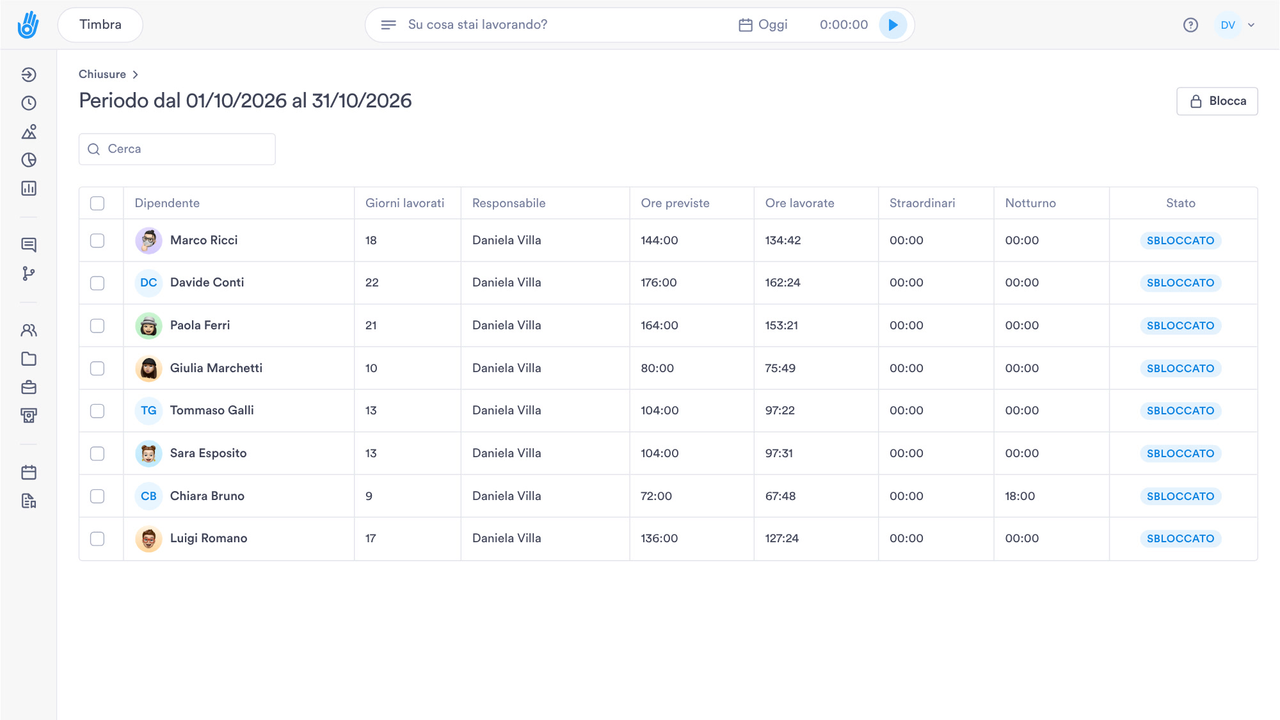Check the Luigi Romano row checkbox

(97, 538)
